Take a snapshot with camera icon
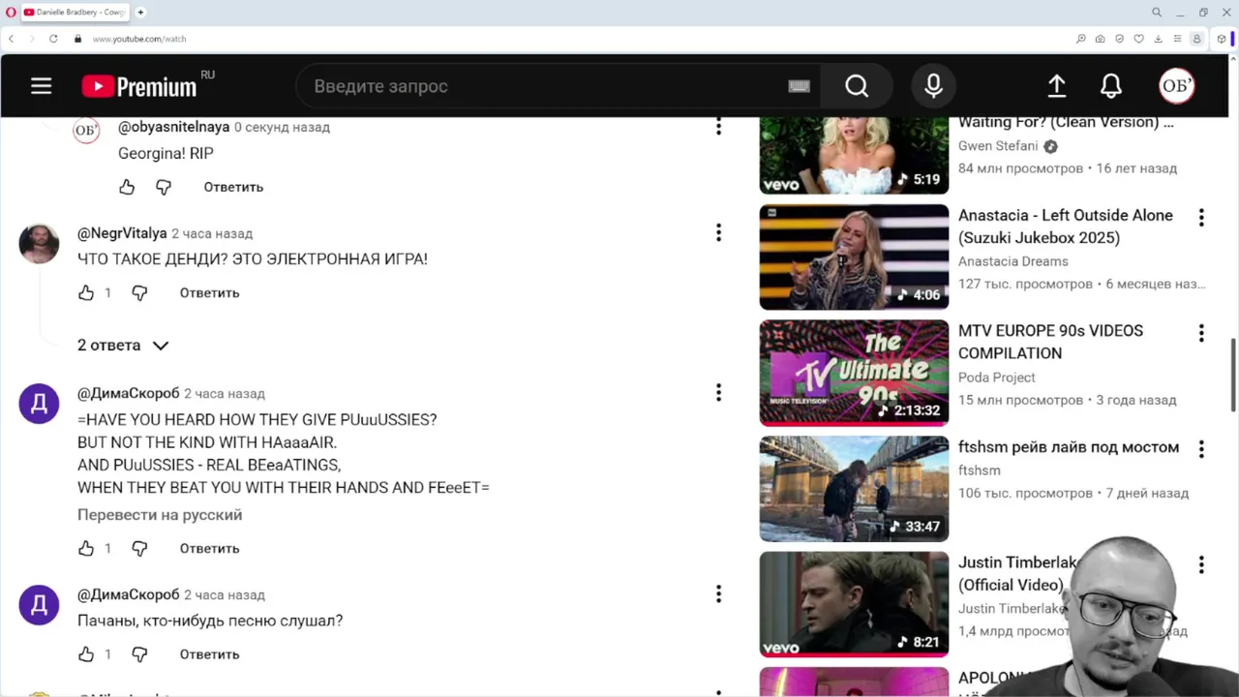The width and height of the screenshot is (1239, 697). click(x=1100, y=39)
